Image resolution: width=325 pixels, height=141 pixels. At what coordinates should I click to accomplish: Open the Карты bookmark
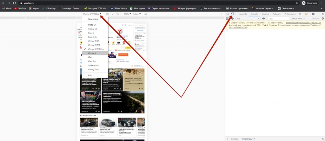click(34, 9)
